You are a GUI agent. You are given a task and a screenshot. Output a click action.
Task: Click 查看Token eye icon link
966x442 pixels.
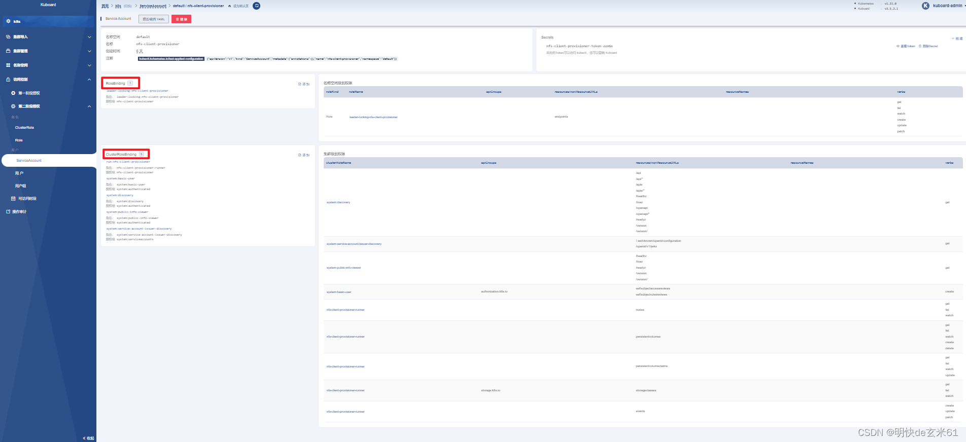point(906,46)
